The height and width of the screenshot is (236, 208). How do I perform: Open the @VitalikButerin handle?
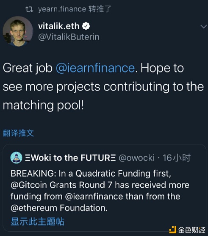point(69,37)
